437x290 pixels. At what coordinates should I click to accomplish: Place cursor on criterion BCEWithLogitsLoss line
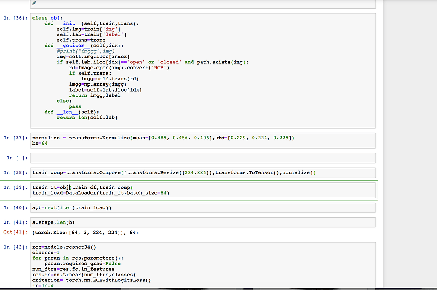(92, 280)
